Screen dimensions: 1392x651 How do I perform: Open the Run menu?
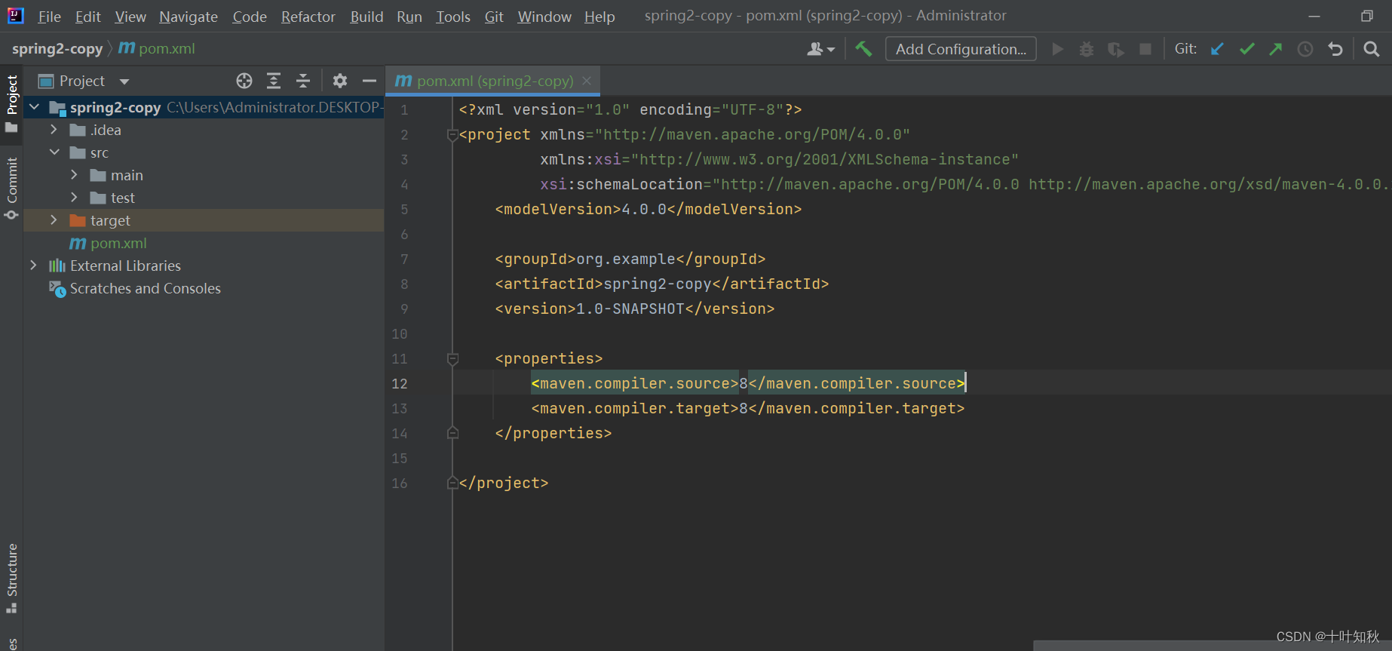(409, 17)
